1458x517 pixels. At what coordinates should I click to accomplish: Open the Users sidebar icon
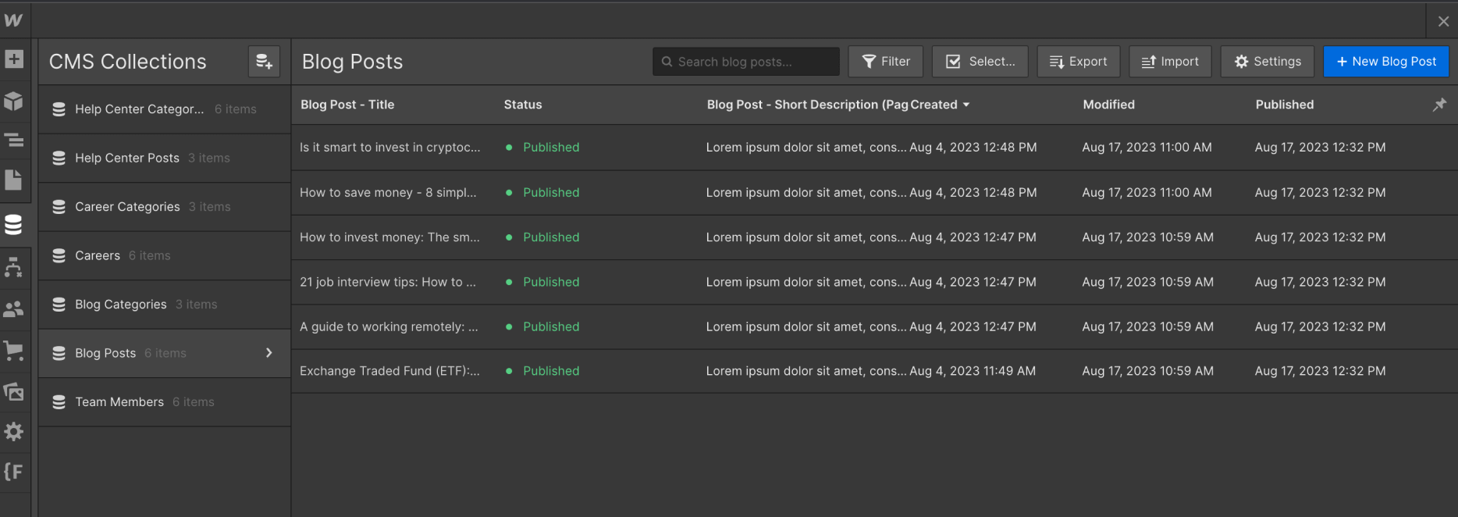pos(14,309)
